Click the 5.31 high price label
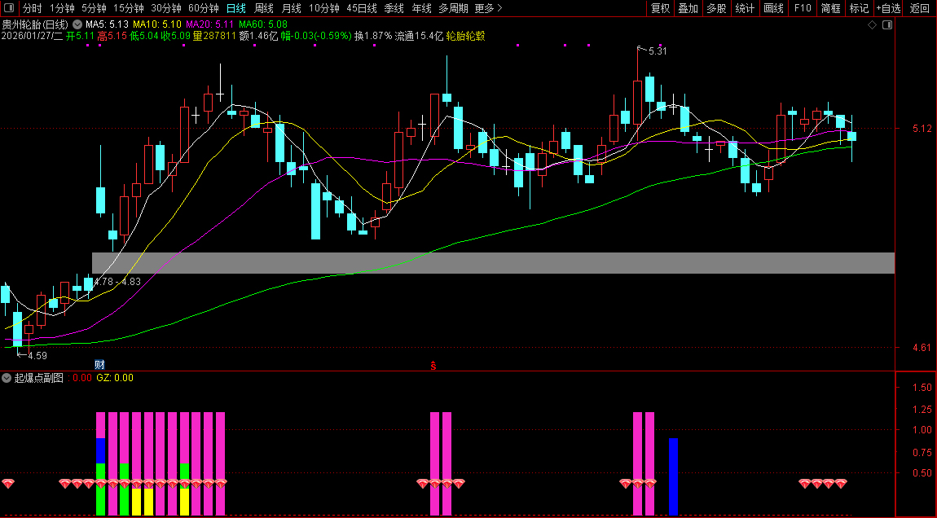Screen dimensions: 937x518 (658, 50)
